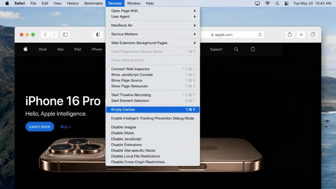
Task: Open the Window menu
Action: 134,3
